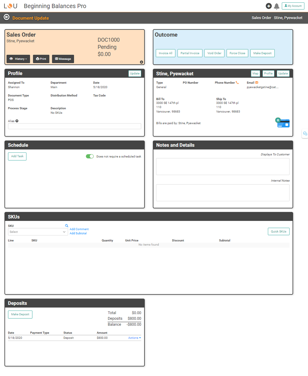This screenshot has height=376, width=308.
Task: Click the Add Comment link
Action: click(79, 229)
